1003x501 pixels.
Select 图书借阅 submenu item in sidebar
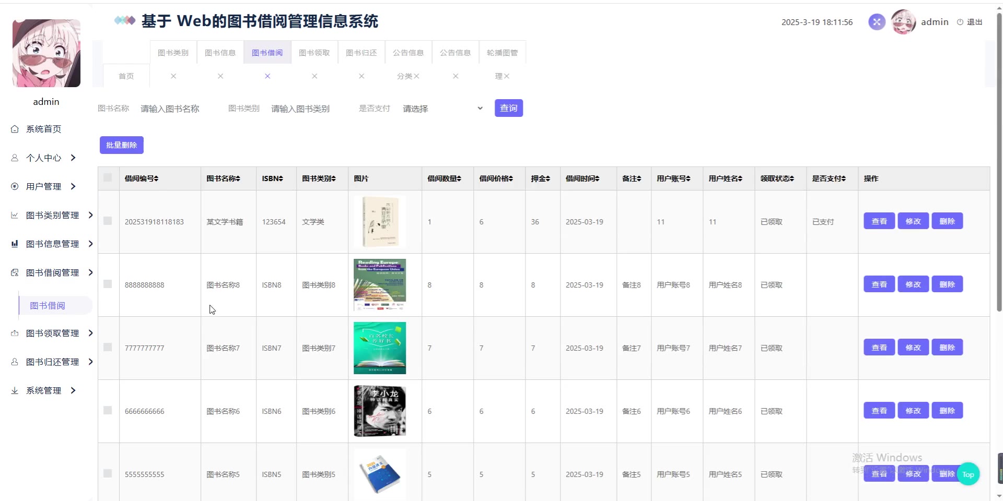48,305
